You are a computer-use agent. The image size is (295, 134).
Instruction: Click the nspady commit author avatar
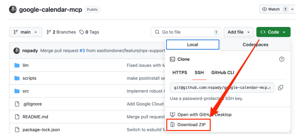click(x=17, y=51)
